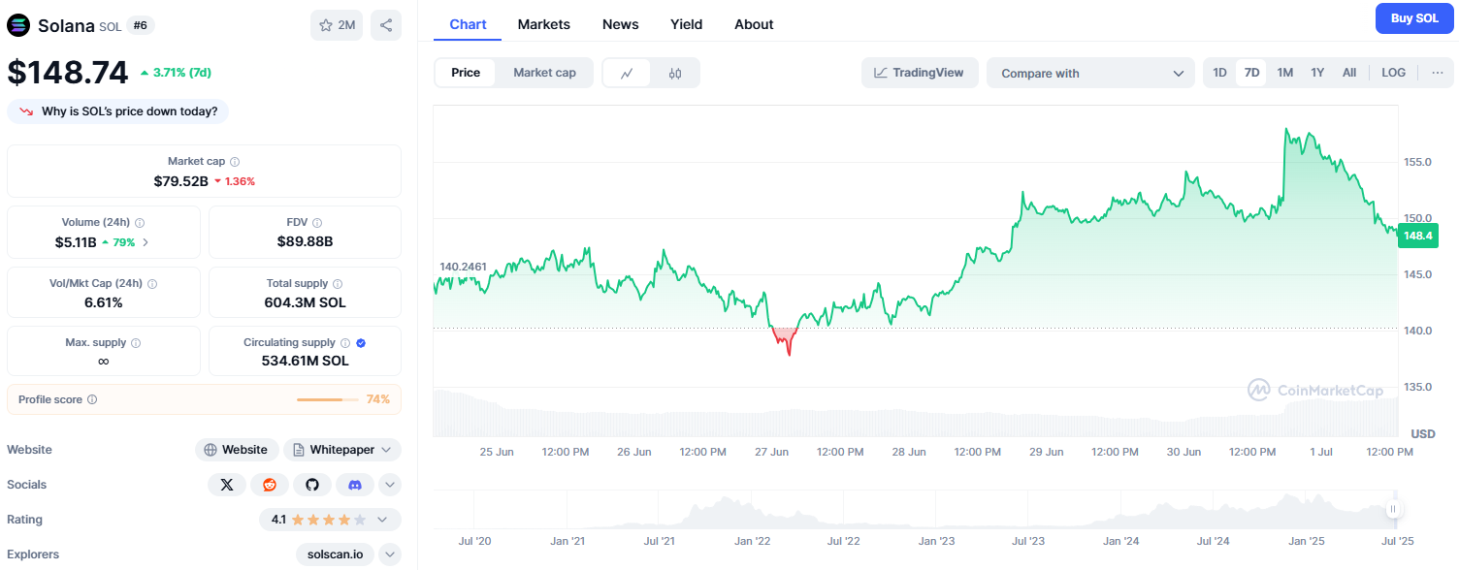Open the About tab
The width and height of the screenshot is (1459, 570).
pos(754,24)
